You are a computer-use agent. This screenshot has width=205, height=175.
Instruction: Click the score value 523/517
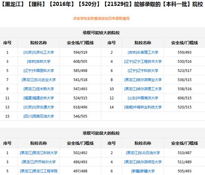point(184,71)
